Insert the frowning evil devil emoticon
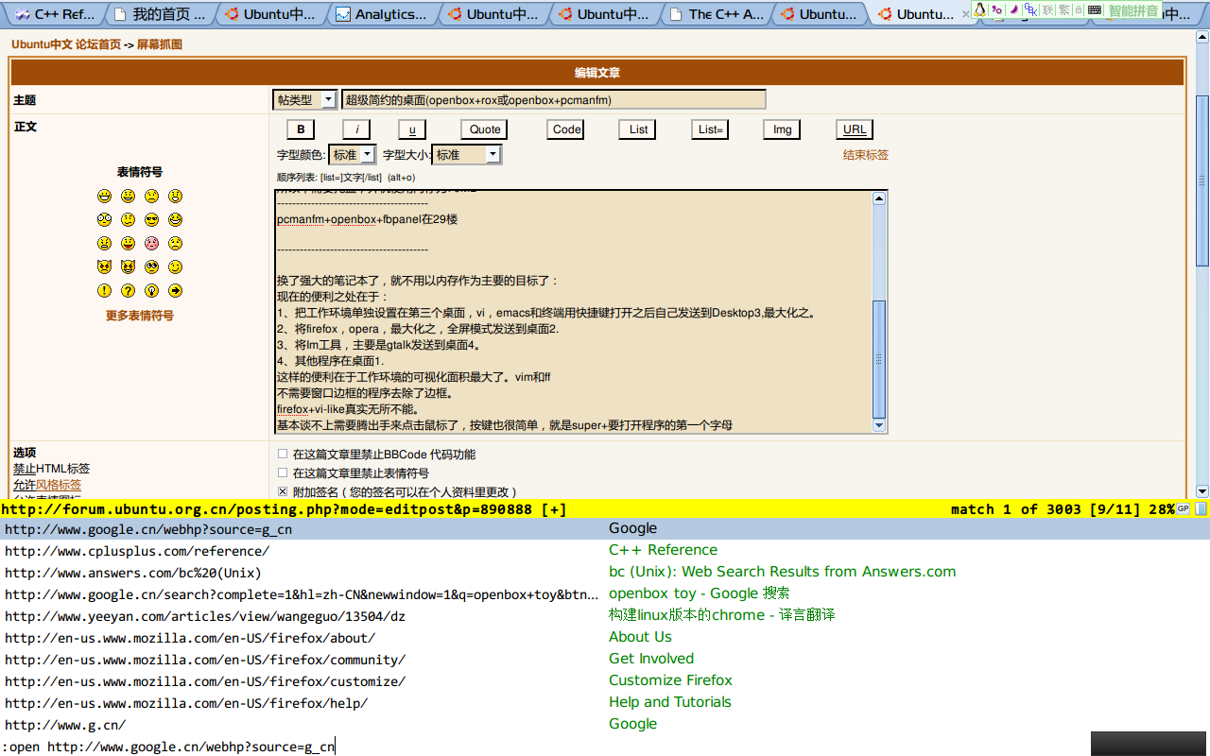1210x756 pixels. tap(104, 266)
